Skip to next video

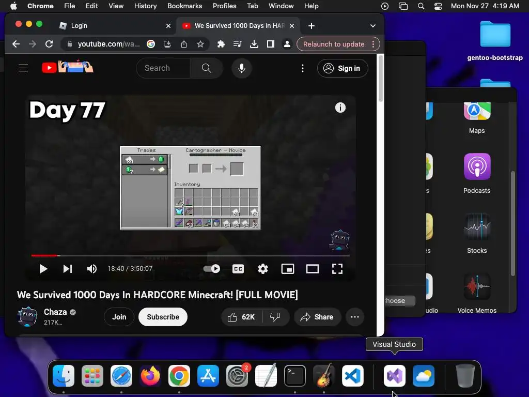68,269
